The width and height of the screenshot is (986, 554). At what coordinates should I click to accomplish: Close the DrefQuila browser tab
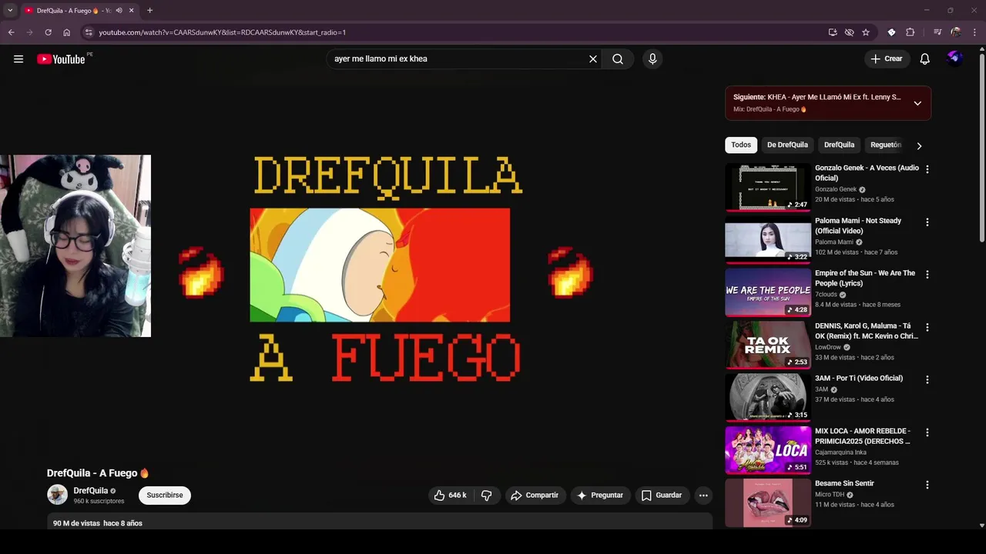click(132, 11)
